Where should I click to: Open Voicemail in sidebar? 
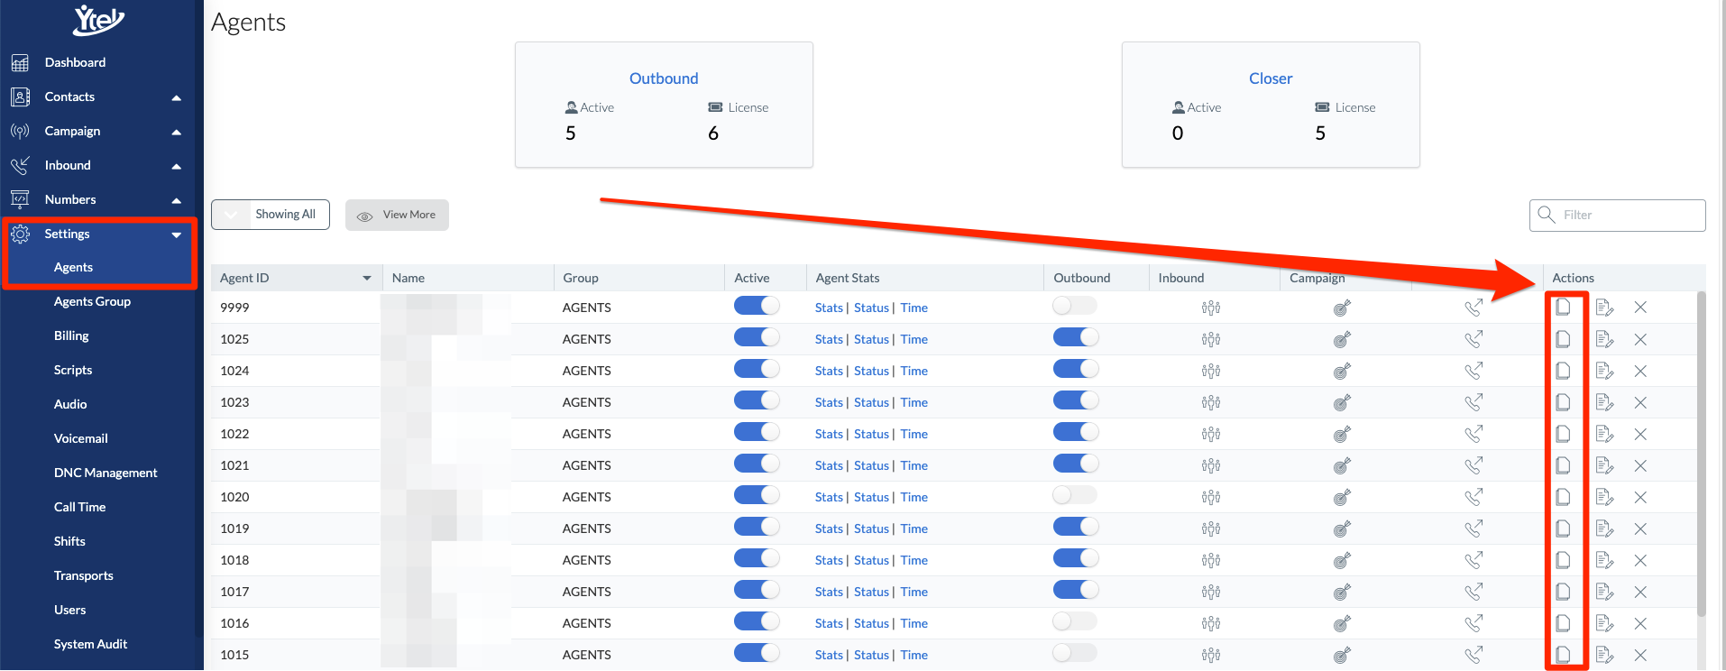(x=80, y=438)
